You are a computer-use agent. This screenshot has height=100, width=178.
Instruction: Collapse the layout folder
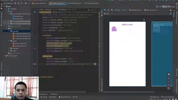[x=9, y=41]
